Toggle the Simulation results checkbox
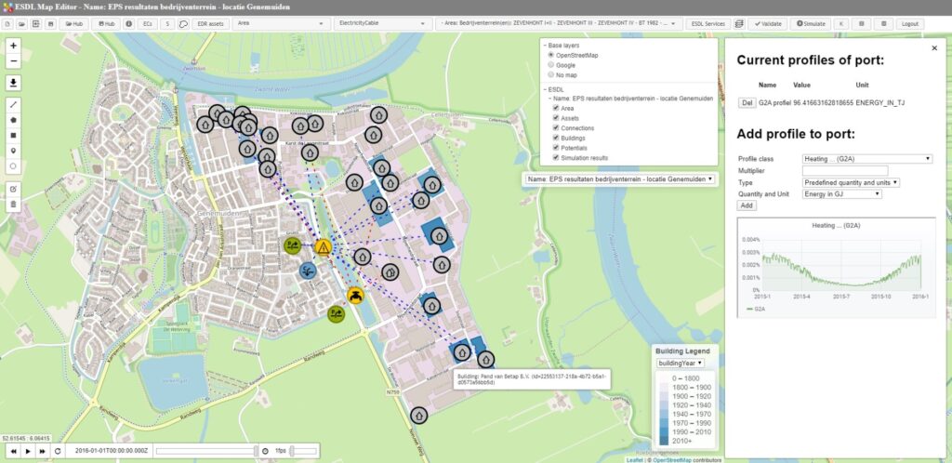 click(x=555, y=158)
